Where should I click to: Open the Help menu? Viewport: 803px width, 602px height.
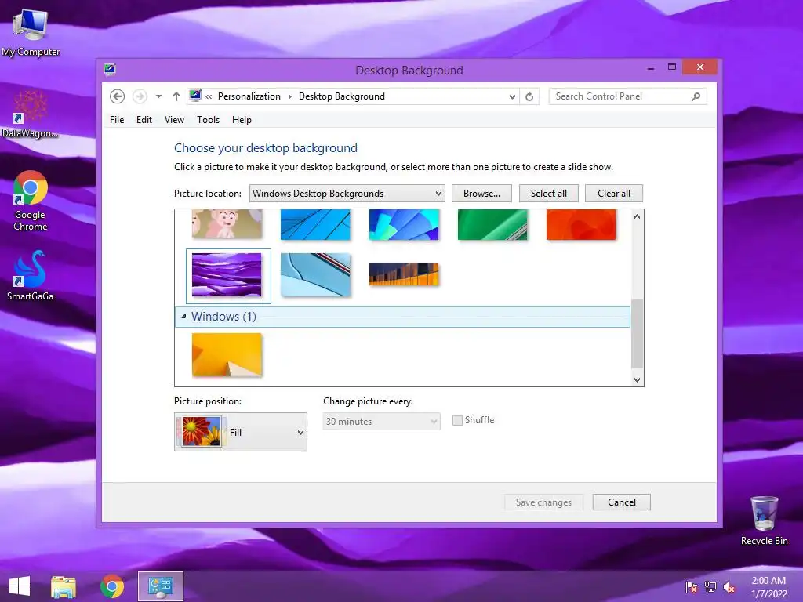242,120
